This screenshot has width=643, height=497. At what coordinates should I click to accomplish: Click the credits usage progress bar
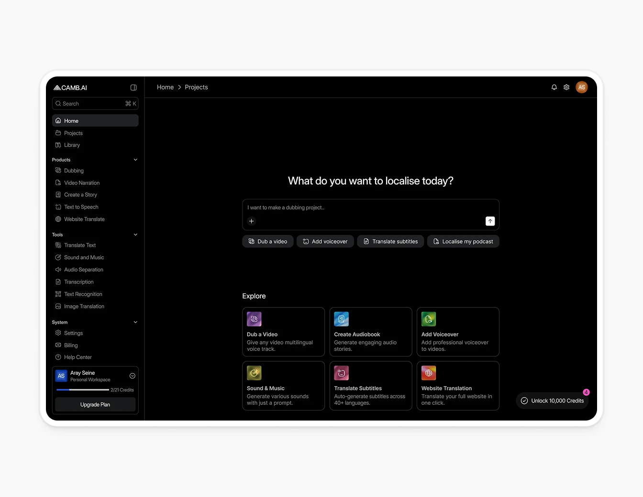pyautogui.click(x=82, y=390)
